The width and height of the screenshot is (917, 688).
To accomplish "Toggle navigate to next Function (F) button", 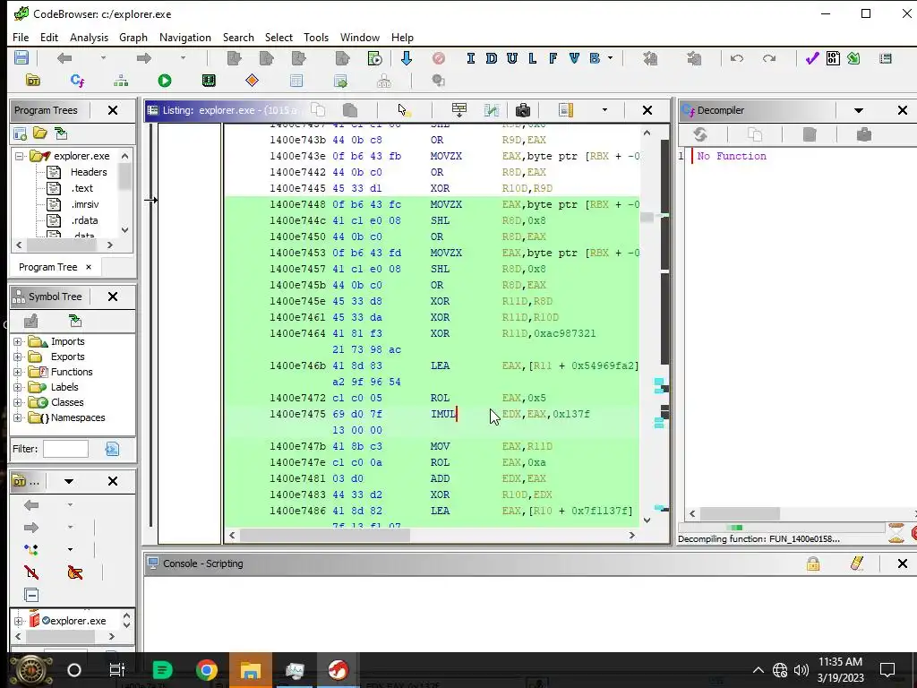I will [x=553, y=58].
